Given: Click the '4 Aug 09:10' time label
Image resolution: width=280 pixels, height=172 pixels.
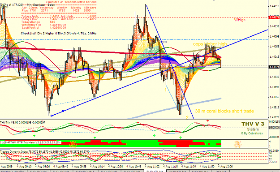Looking at the screenshot, I should point(24,167).
